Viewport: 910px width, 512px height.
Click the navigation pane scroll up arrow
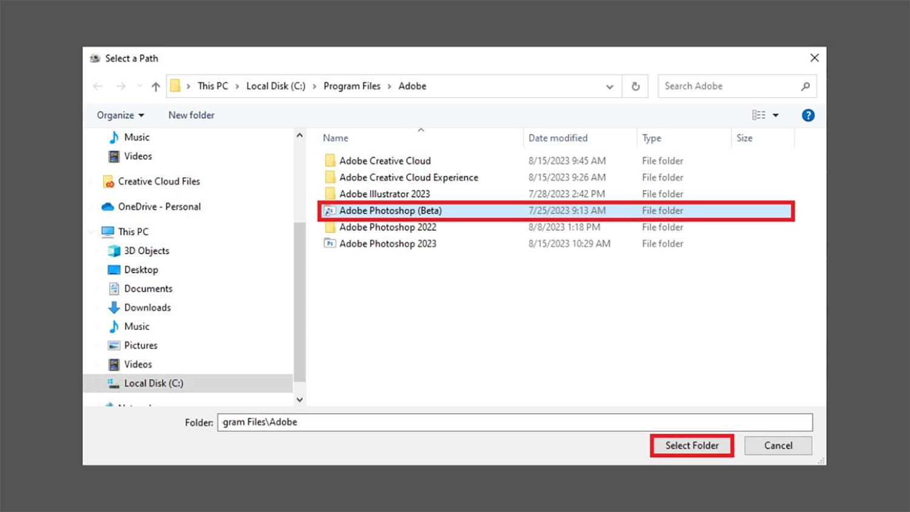click(300, 136)
